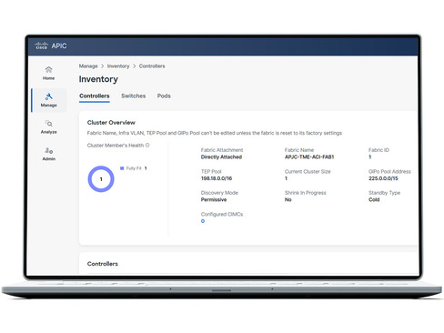Click the Fully Fit legend color square
444x333 pixels.
coord(122,168)
